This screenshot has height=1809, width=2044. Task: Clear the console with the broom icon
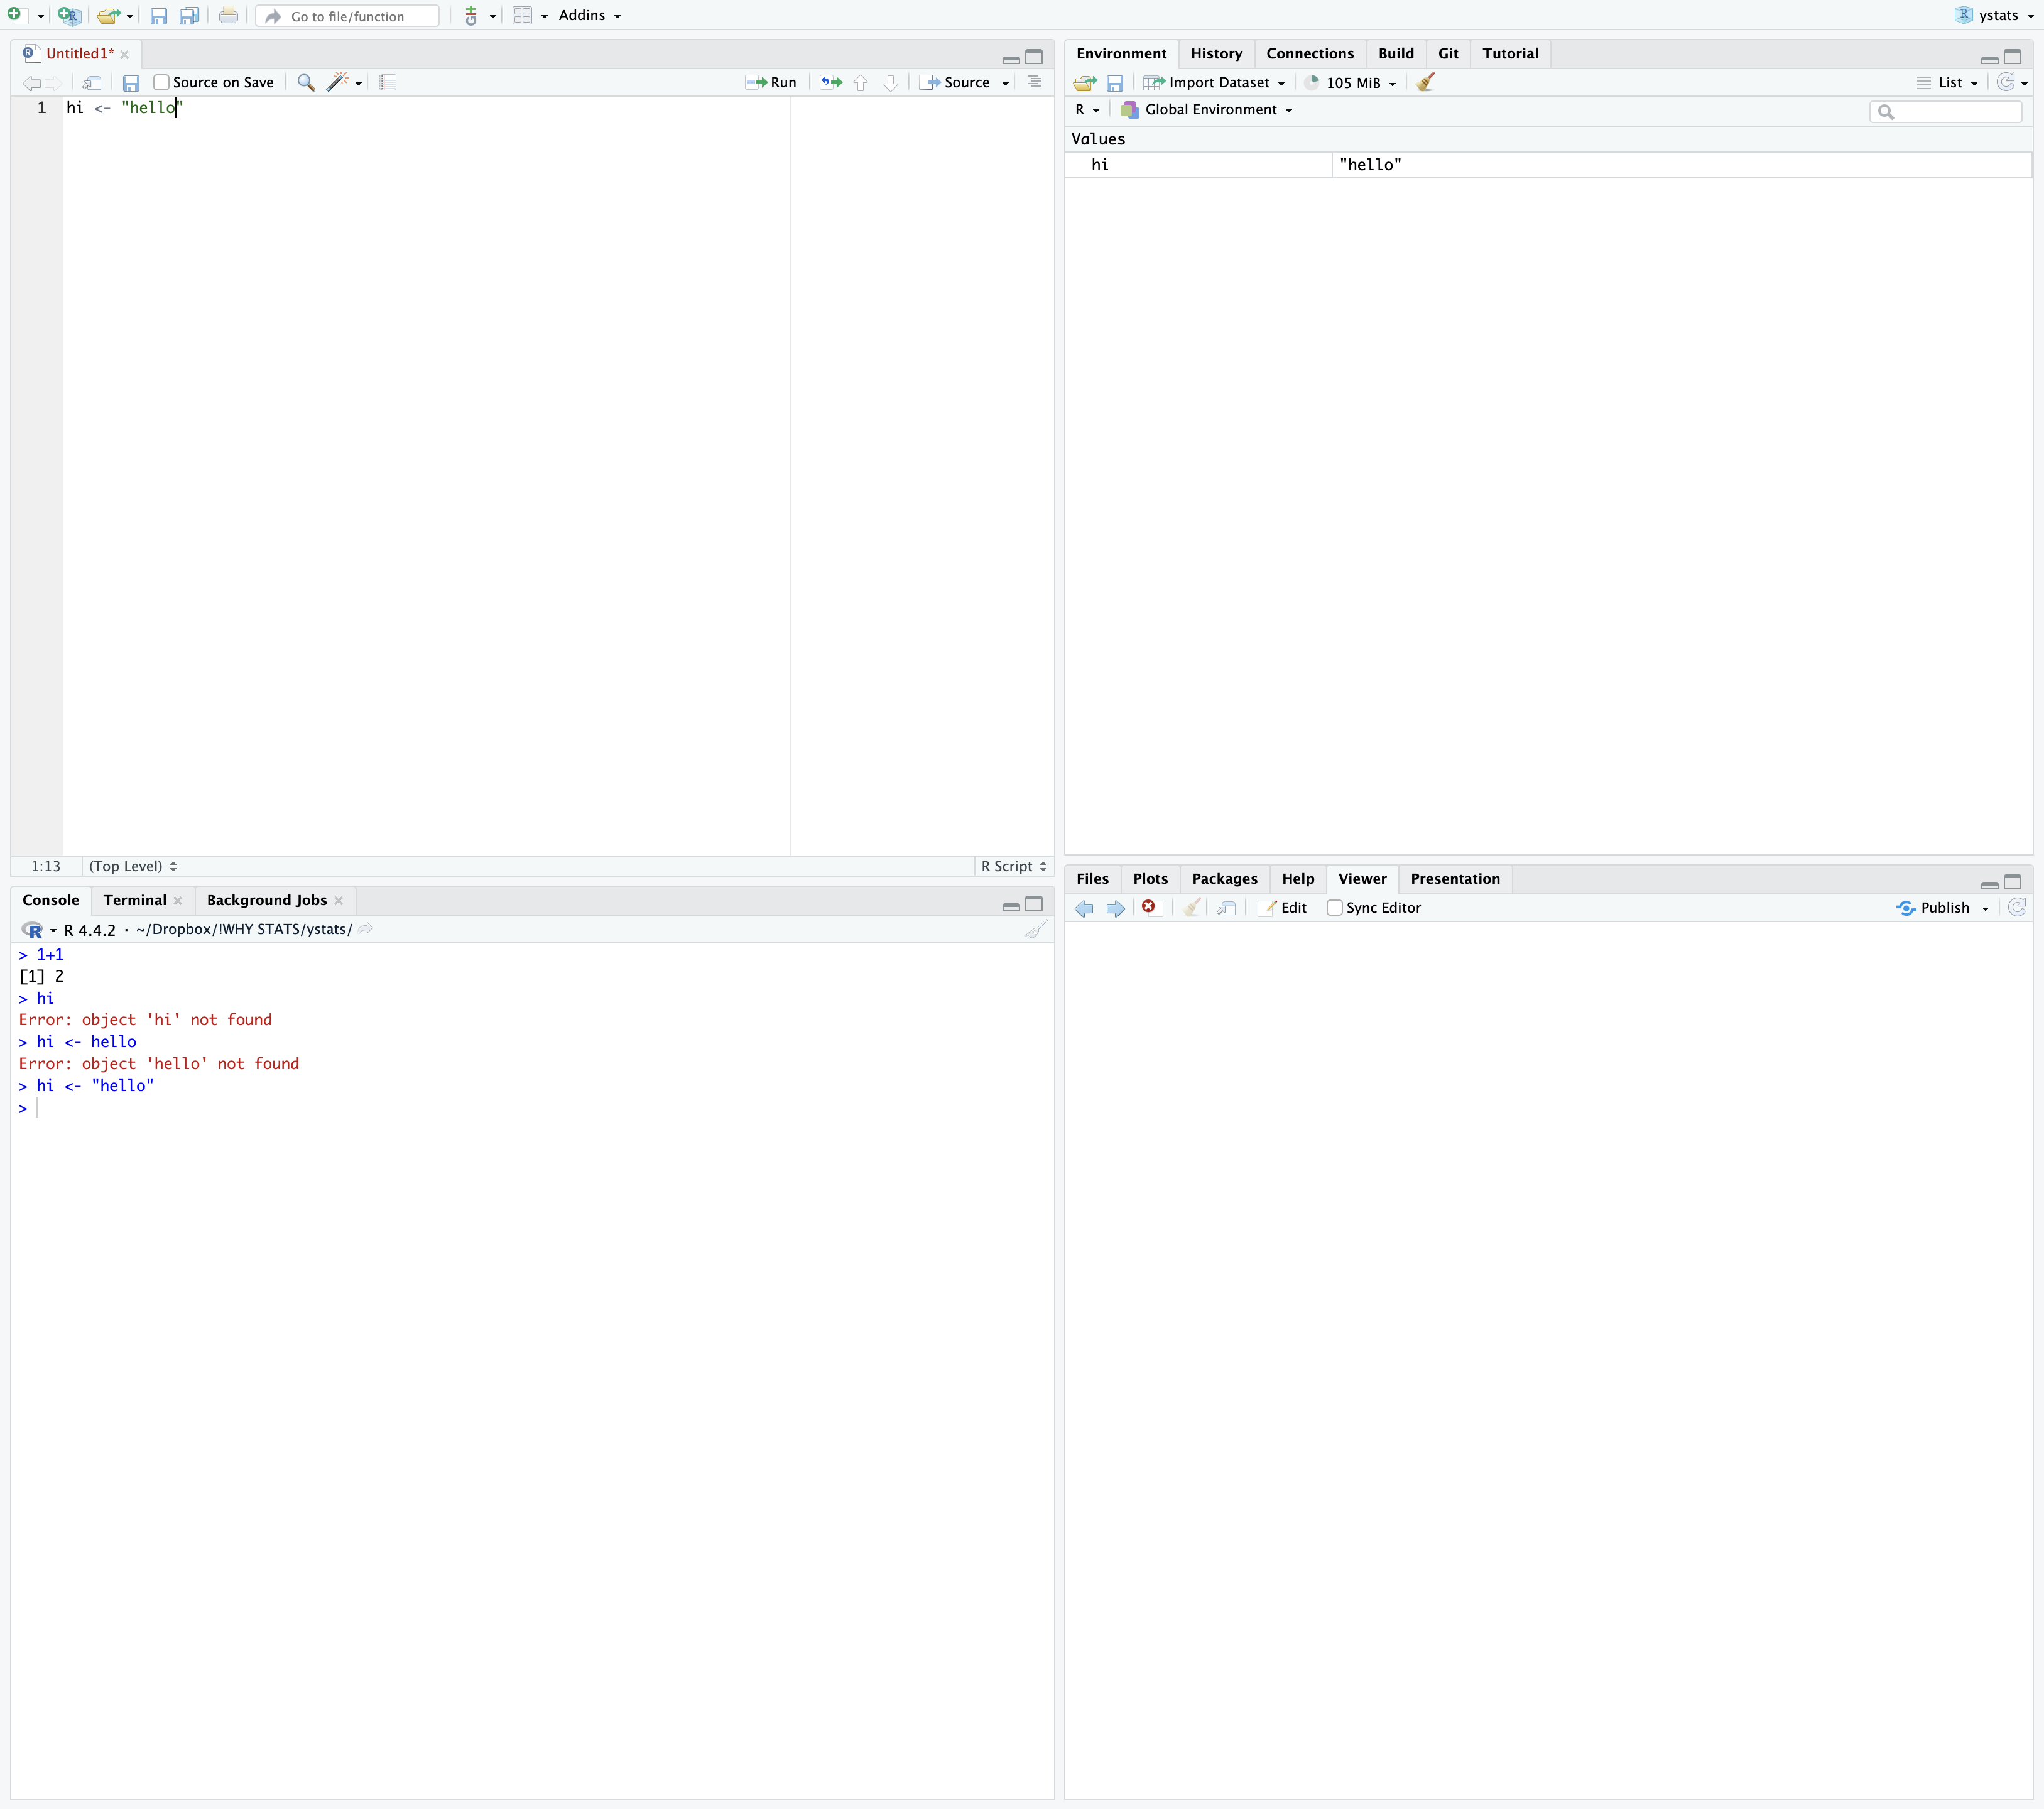1035,929
